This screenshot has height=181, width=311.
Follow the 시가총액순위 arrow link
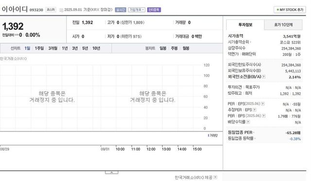(251, 42)
